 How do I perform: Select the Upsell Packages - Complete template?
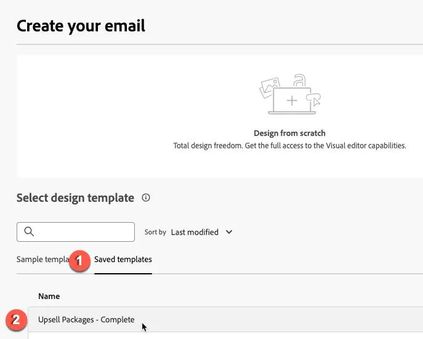coord(225,319)
